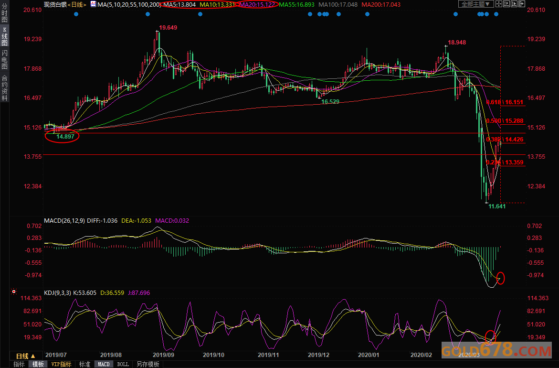Click the MA55:16.893 value
The width and height of the screenshot is (559, 368).
[296, 5]
